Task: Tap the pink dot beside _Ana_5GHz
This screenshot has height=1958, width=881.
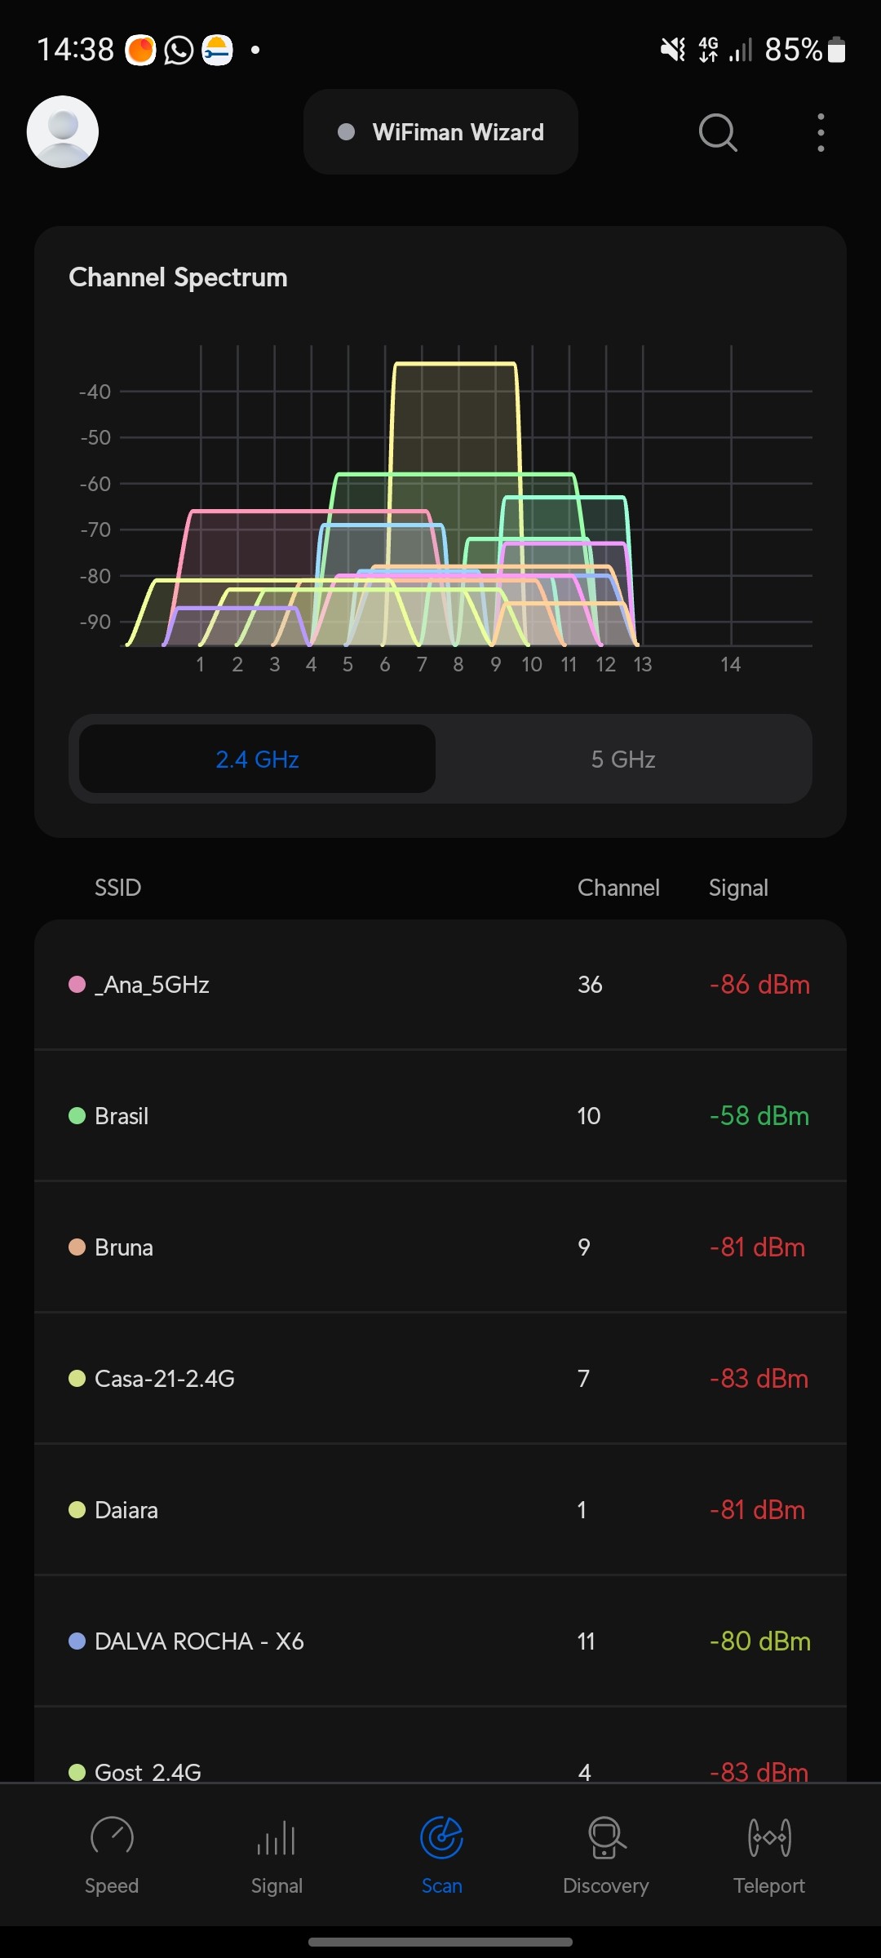Action: pos(77,985)
